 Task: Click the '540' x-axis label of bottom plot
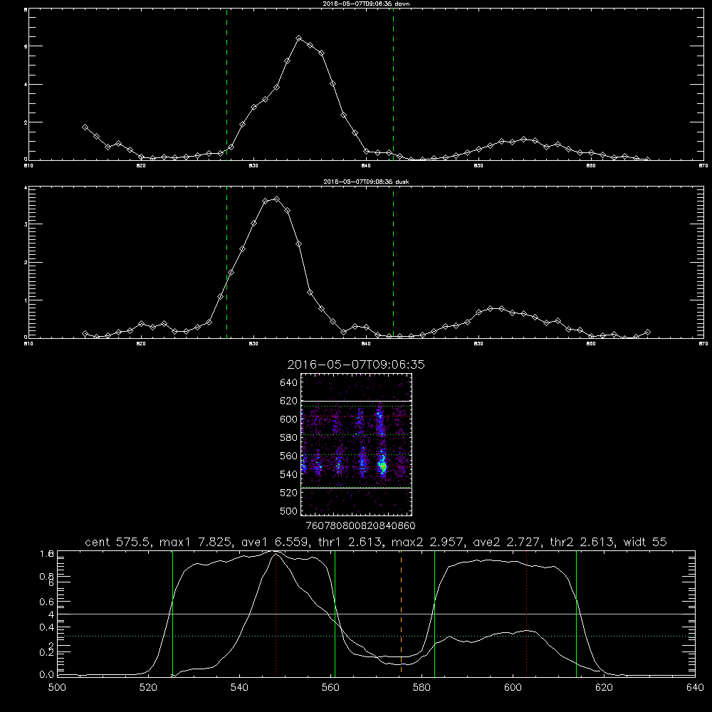coord(239,688)
